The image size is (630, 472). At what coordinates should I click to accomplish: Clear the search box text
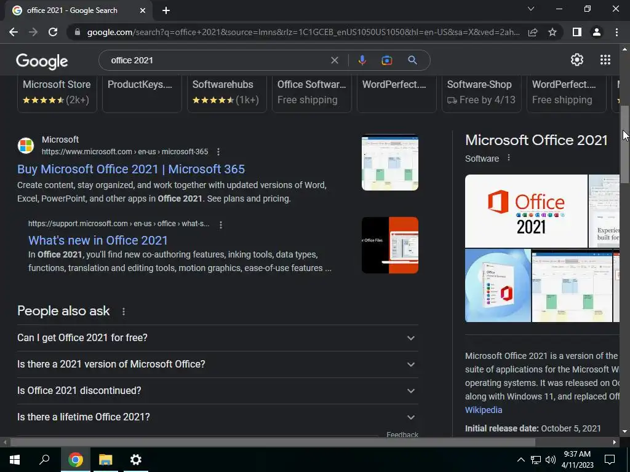click(334, 60)
